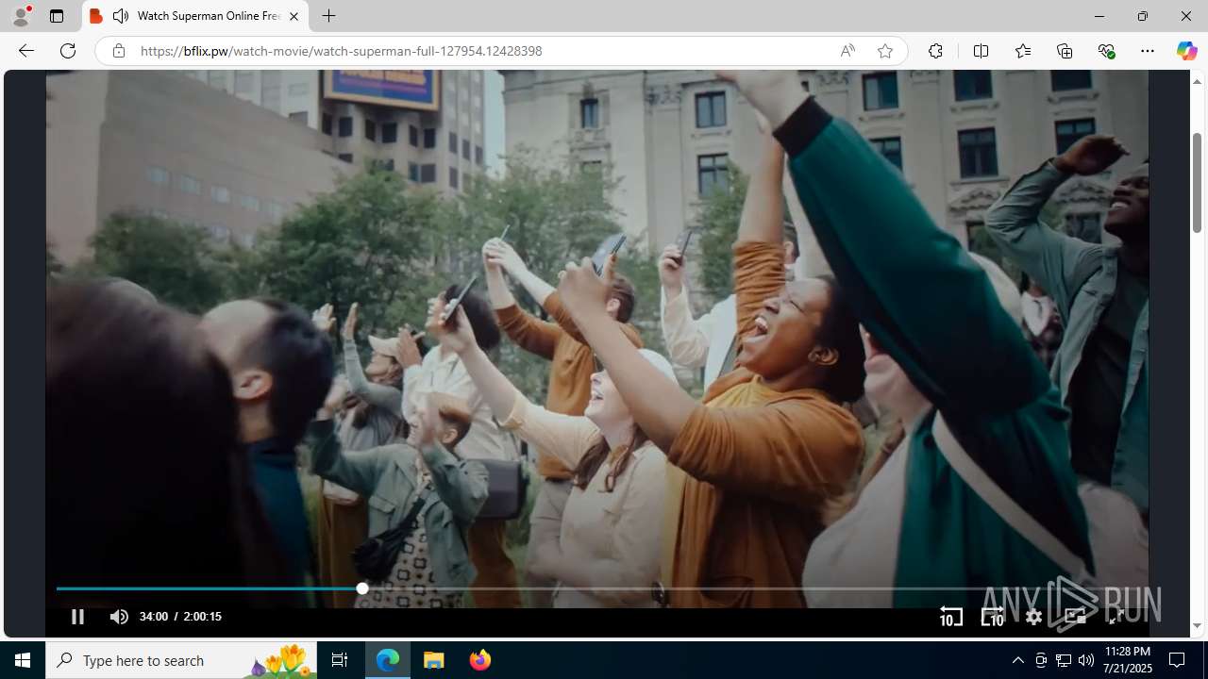
Task: Open the clock and date flyout
Action: point(1127,660)
